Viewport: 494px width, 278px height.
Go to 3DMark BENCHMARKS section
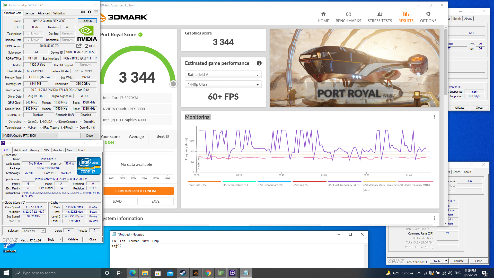click(x=348, y=17)
